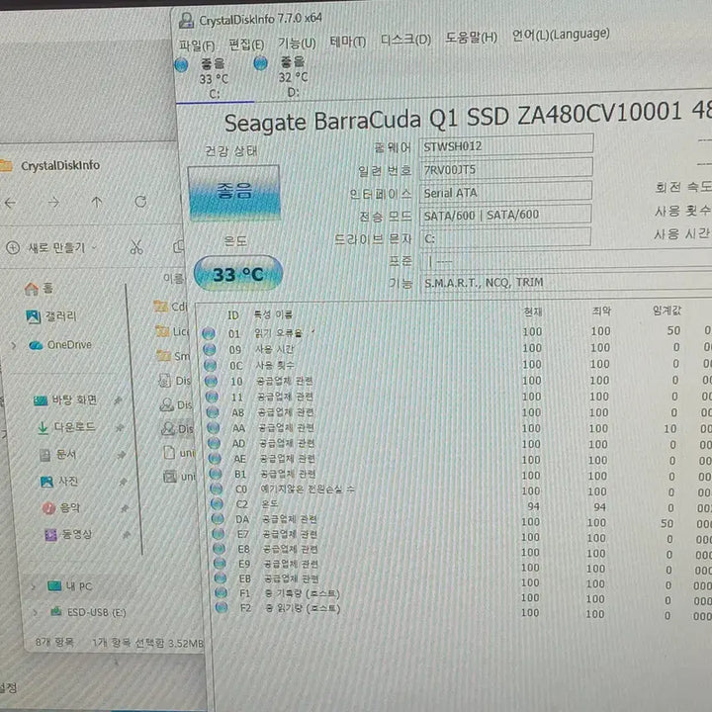The width and height of the screenshot is (712, 712).
Task: Open the 기능(U) menu
Action: point(297,44)
